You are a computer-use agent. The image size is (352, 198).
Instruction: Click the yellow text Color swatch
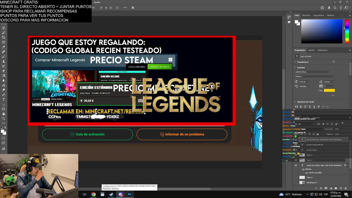pos(329,90)
